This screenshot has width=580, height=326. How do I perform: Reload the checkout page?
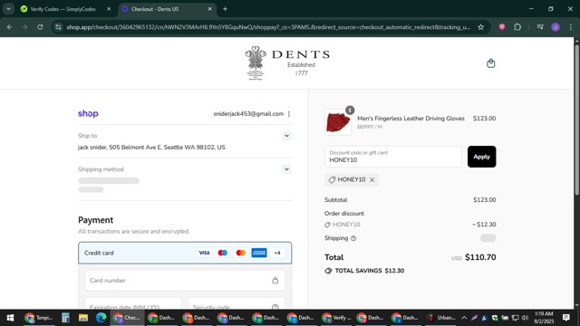(40, 27)
